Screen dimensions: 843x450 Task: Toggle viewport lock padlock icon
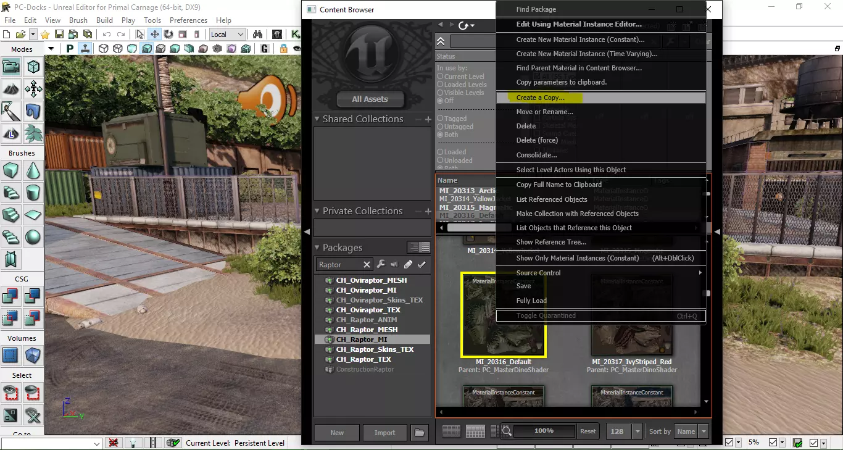click(283, 49)
